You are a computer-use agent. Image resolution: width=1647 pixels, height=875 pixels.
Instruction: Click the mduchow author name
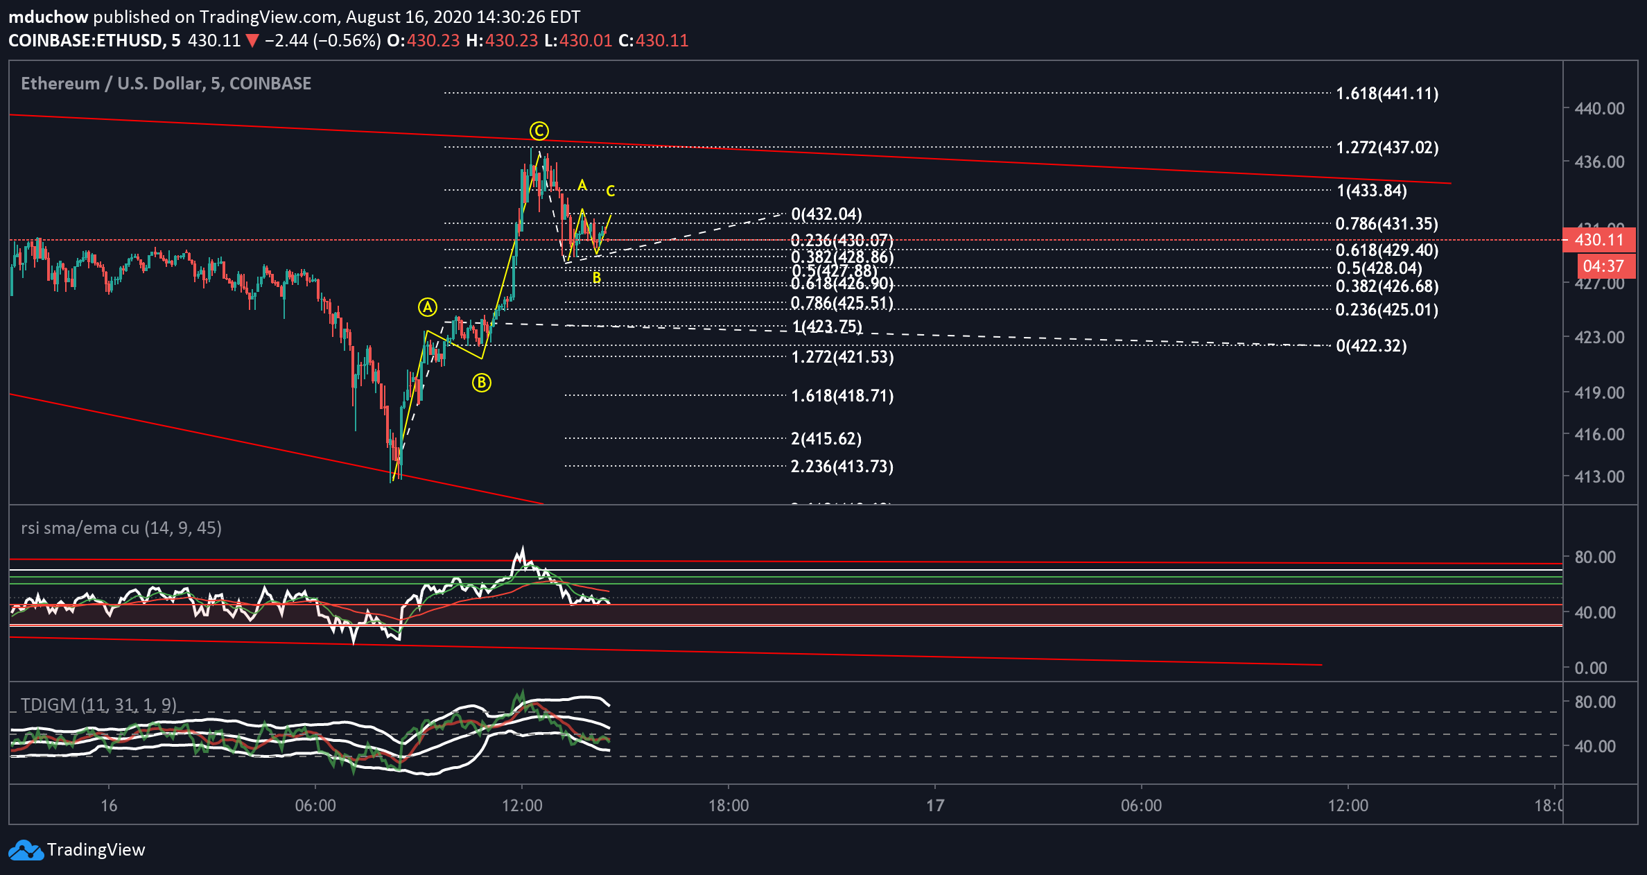point(48,17)
